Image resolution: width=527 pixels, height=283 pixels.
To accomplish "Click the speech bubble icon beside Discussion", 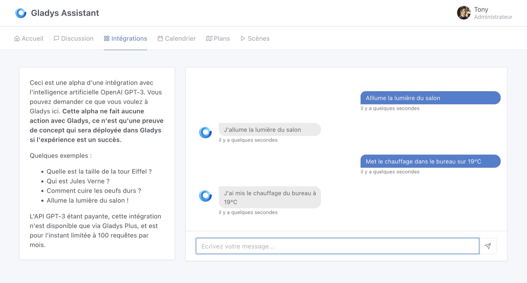I will [56, 39].
